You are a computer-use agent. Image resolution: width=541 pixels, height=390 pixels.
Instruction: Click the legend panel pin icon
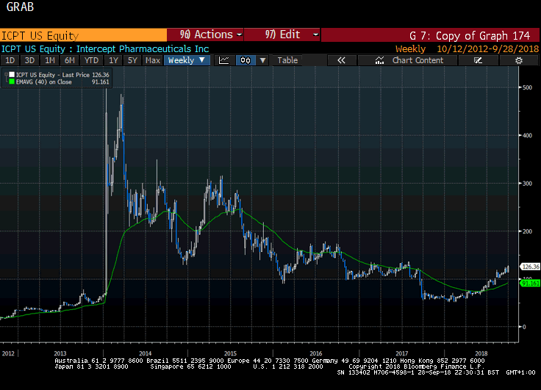(6, 76)
